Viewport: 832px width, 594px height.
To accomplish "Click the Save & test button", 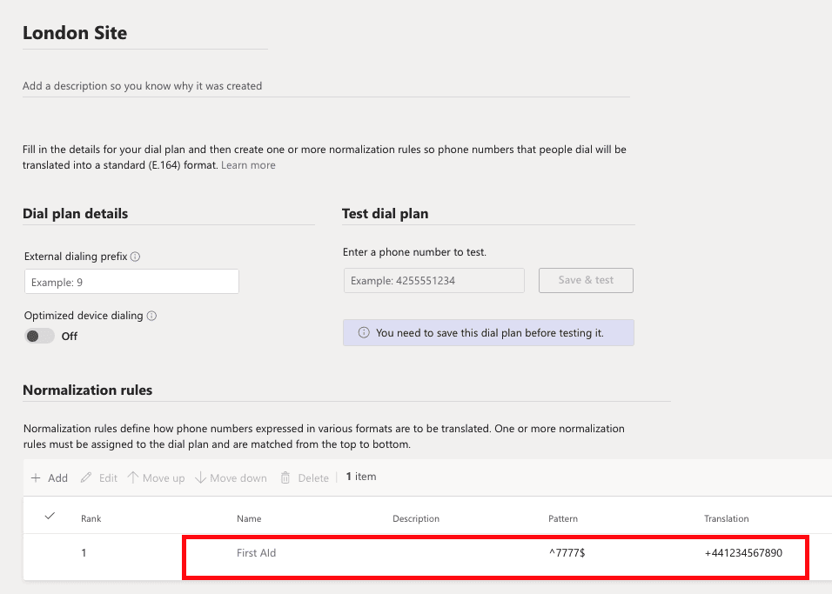I will pyautogui.click(x=586, y=280).
